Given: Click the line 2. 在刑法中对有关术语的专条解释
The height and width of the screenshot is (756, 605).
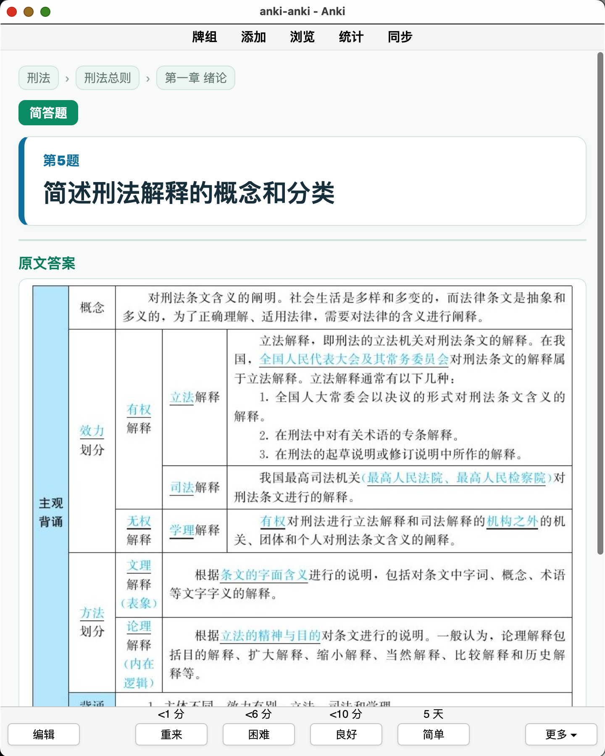Looking at the screenshot, I should pyautogui.click(x=360, y=435).
